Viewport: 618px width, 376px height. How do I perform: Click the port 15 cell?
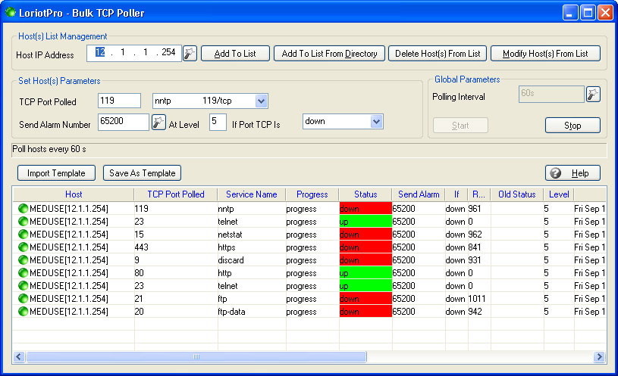tap(176, 235)
